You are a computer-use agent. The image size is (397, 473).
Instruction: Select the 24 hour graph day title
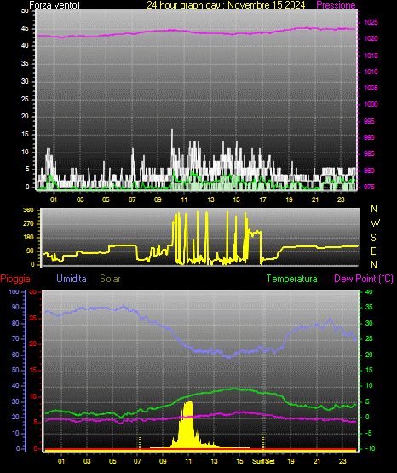(226, 5)
